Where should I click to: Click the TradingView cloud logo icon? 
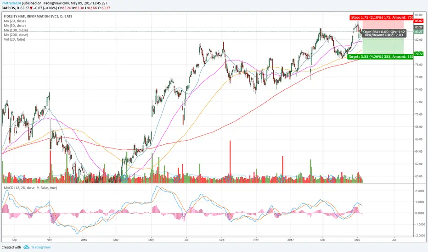click(26, 247)
